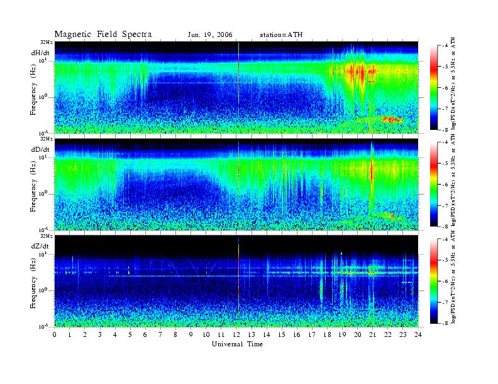Click the hour 24 tick label

418,334
